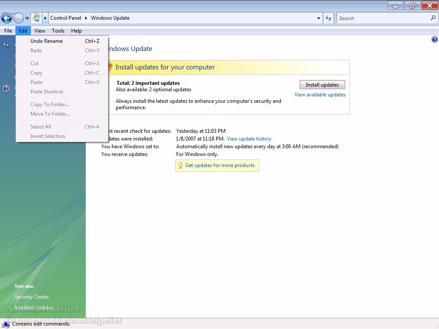Click Windows Update in the address path
This screenshot has width=439, height=329.
[x=110, y=18]
